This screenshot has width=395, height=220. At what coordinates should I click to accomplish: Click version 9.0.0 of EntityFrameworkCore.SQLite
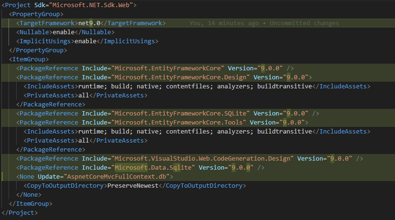[295, 114]
